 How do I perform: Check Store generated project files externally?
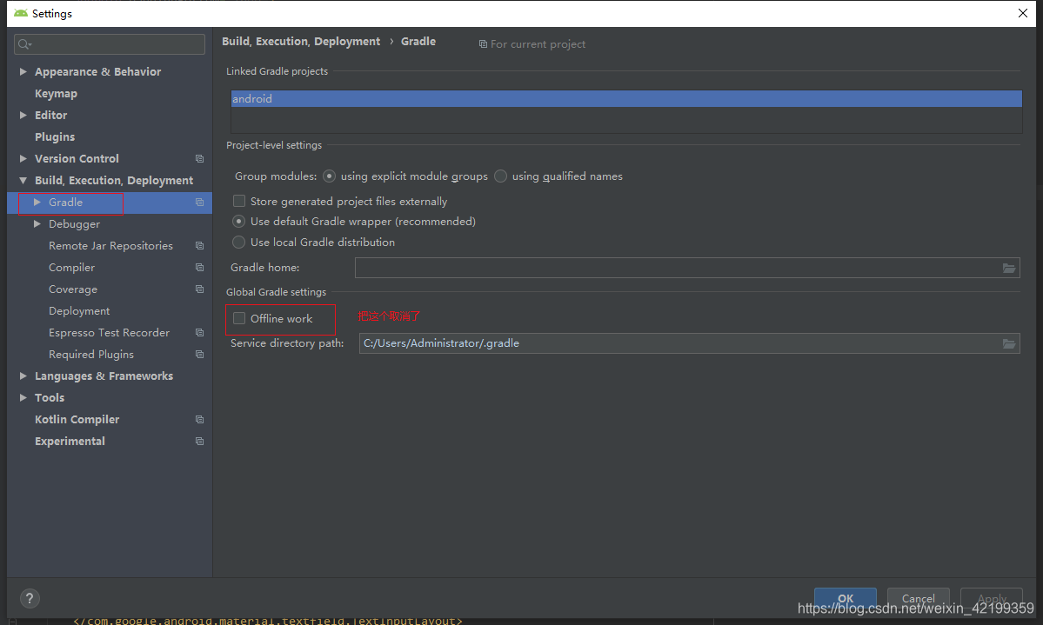[239, 201]
